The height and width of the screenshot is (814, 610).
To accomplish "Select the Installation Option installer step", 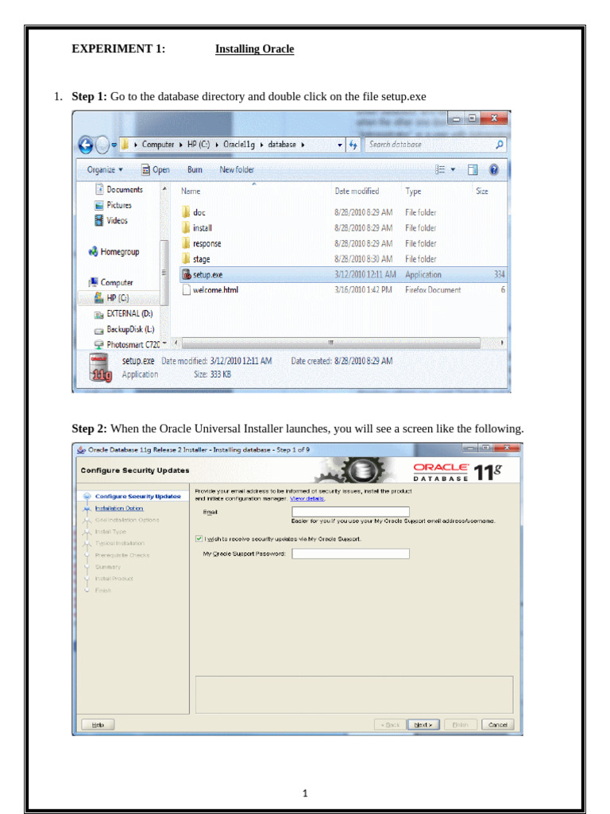I will 119,508.
